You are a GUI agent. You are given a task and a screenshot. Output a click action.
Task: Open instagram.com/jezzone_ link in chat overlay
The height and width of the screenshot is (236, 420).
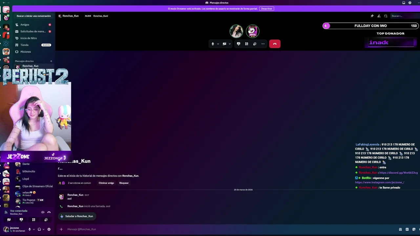pyautogui.click(x=380, y=182)
